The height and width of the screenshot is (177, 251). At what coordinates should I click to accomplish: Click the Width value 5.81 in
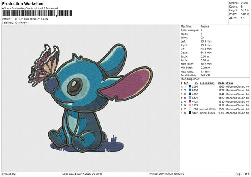click(245, 14)
